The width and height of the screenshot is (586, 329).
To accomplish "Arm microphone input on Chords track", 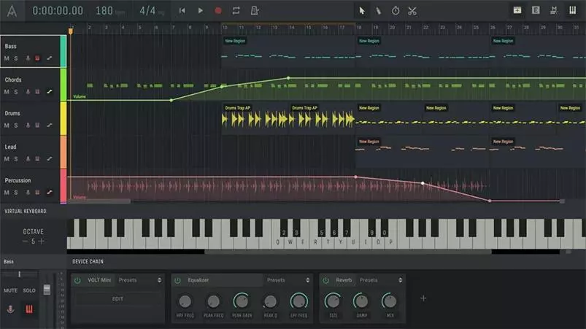I will [28, 92].
